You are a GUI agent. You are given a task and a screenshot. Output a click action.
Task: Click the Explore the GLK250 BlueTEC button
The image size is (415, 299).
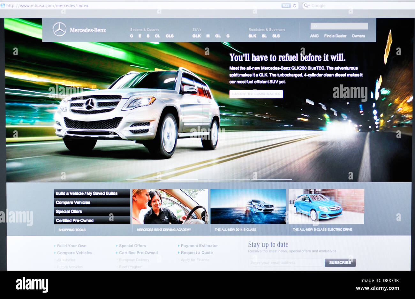(256, 94)
